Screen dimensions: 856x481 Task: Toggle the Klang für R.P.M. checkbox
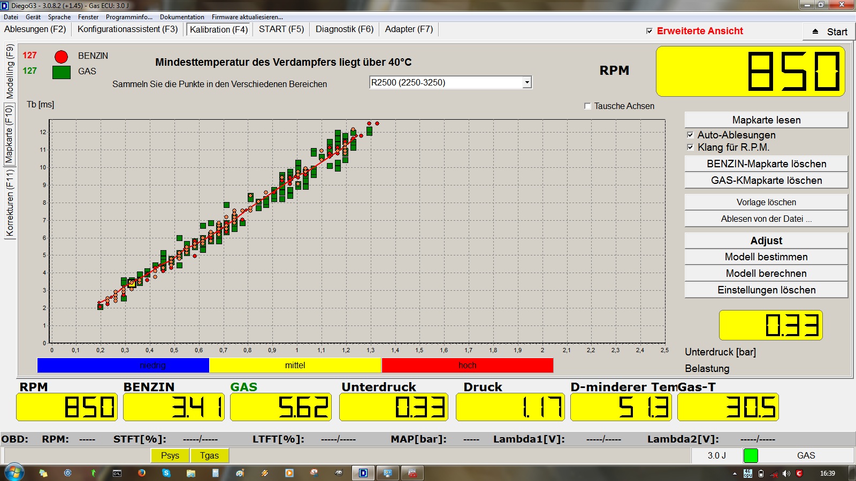[690, 147]
